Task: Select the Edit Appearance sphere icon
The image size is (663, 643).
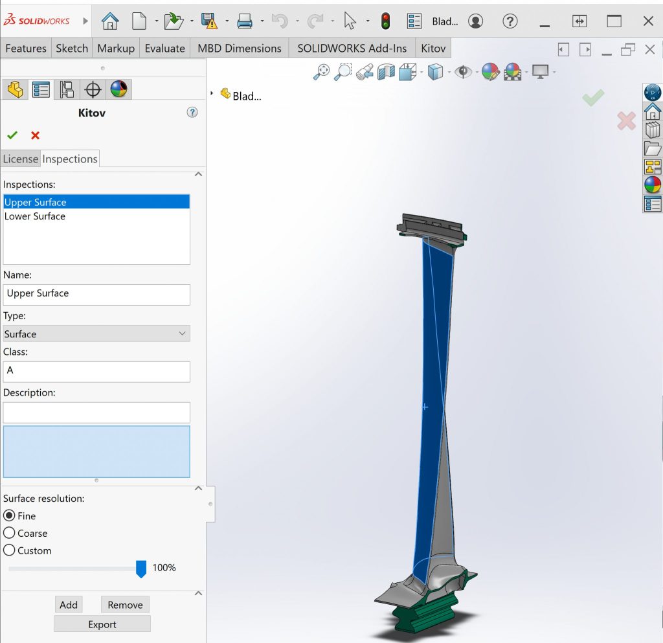Action: (489, 72)
